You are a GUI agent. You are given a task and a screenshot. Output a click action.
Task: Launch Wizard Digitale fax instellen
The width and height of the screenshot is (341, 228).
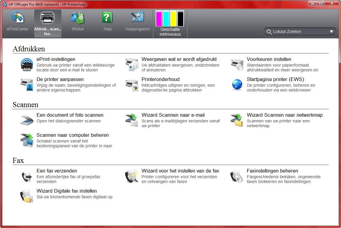(67, 191)
